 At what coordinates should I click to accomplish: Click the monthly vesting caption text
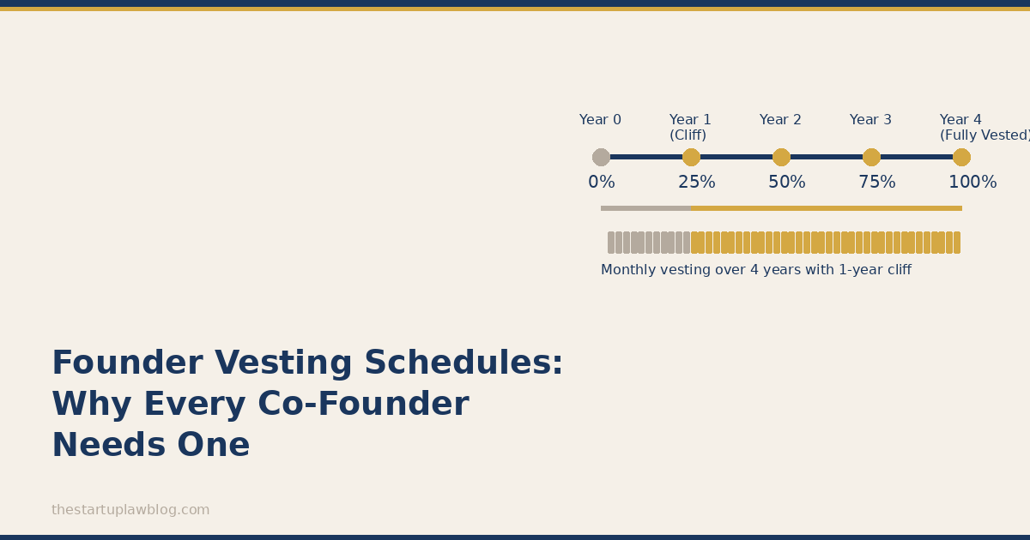755,270
